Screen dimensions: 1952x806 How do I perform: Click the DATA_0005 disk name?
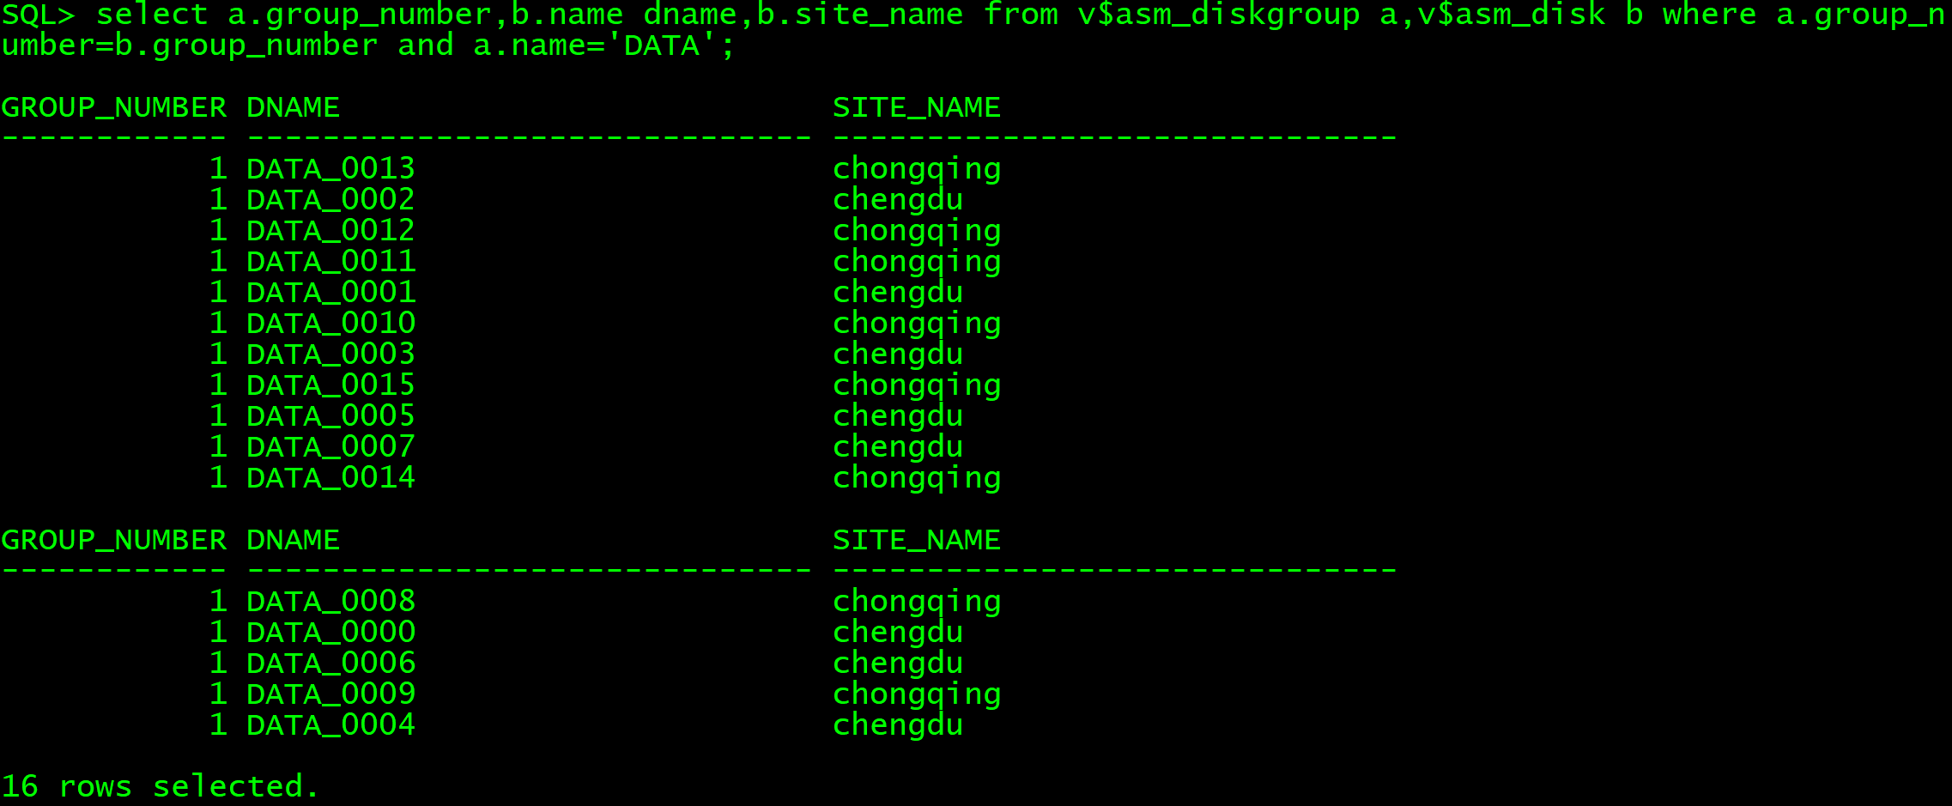point(330,416)
